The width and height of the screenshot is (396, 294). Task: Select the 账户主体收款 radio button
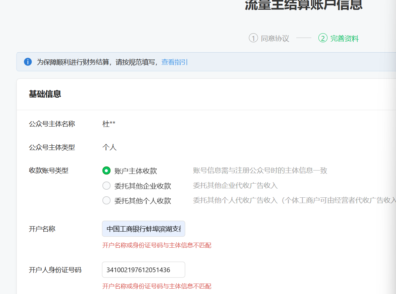point(106,170)
